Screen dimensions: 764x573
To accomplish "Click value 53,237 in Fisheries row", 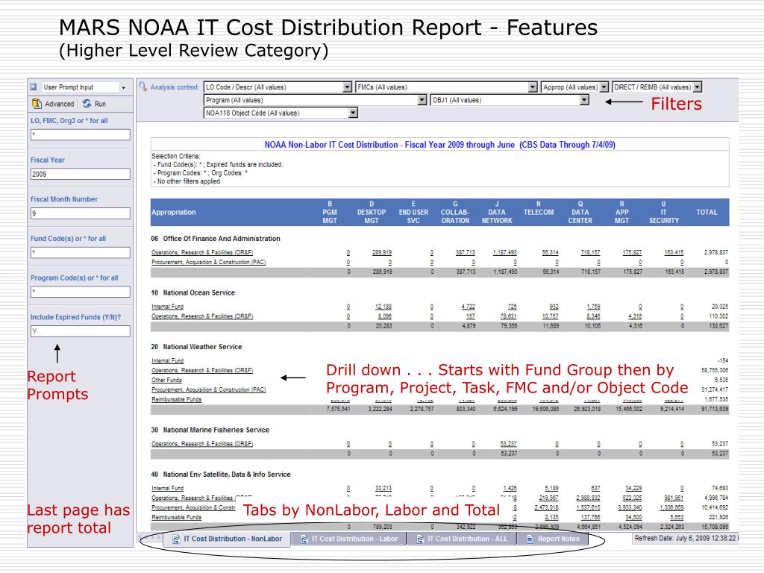I will [508, 444].
